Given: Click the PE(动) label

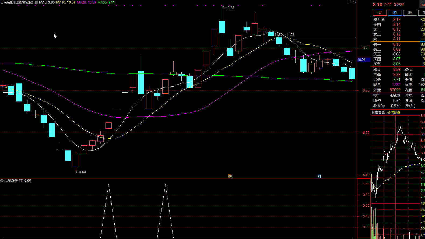Looking at the screenshot, I should [x=410, y=106].
